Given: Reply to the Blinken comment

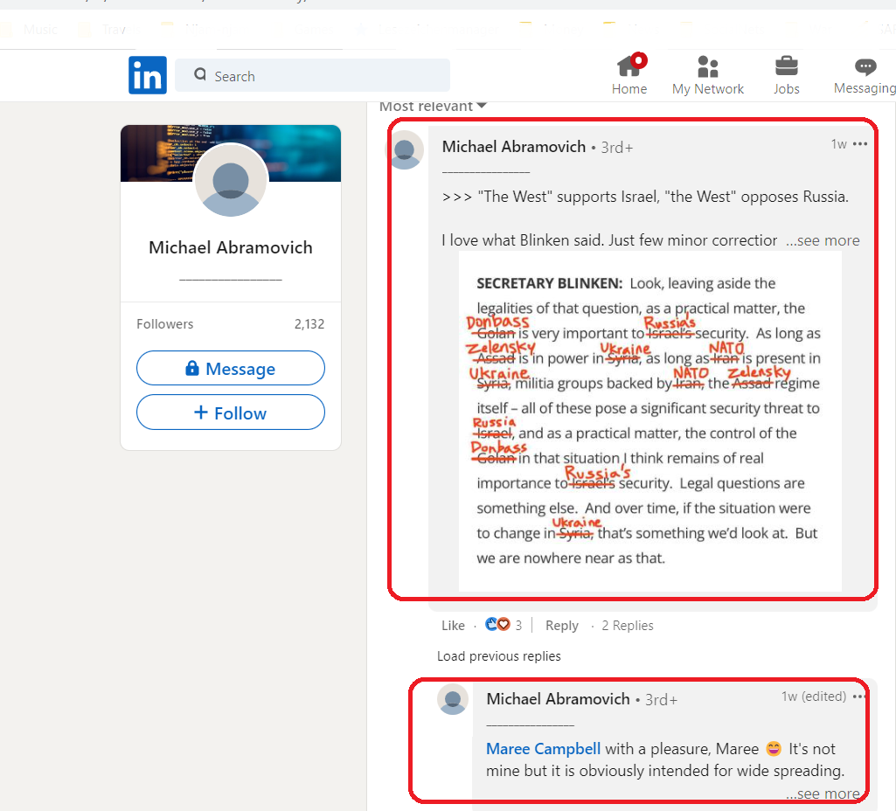Looking at the screenshot, I should pos(562,626).
